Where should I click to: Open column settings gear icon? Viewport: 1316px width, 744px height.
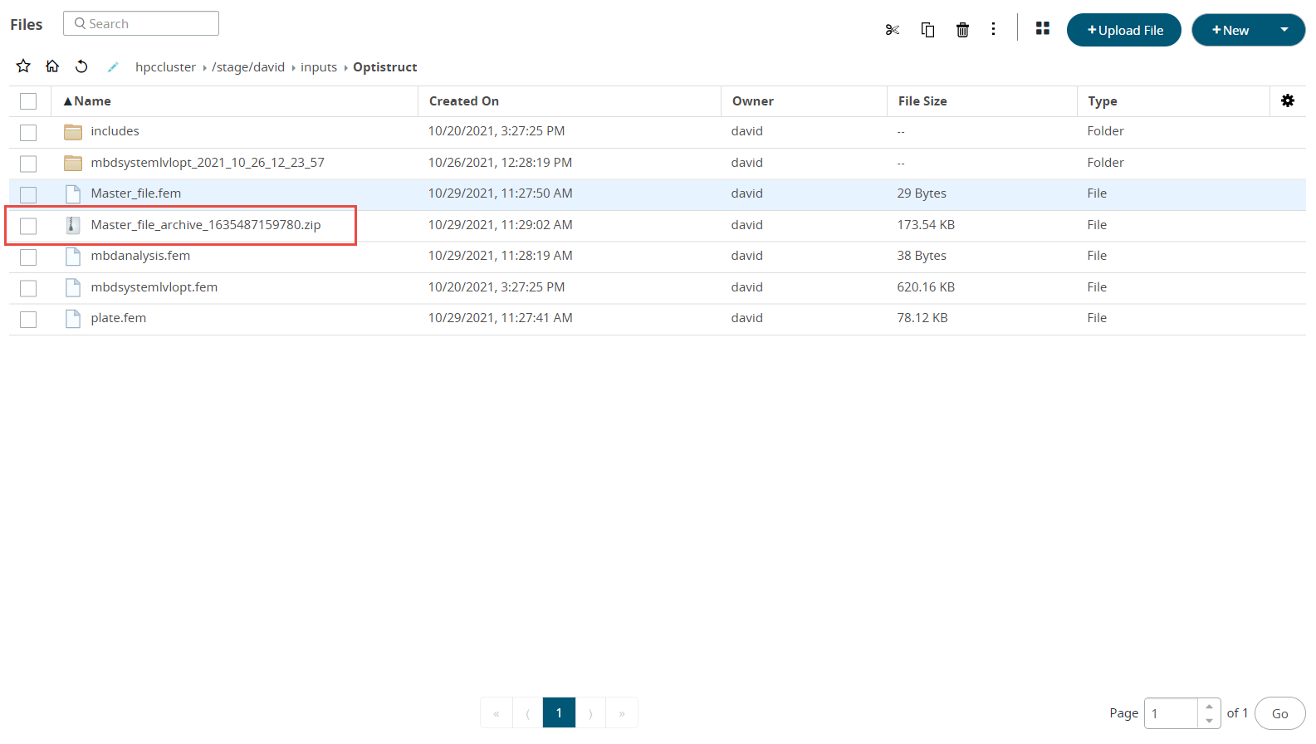click(x=1288, y=100)
